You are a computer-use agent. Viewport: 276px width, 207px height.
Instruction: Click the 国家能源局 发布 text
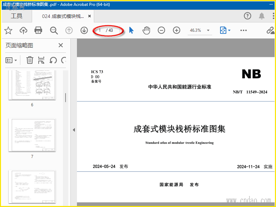[179, 185]
